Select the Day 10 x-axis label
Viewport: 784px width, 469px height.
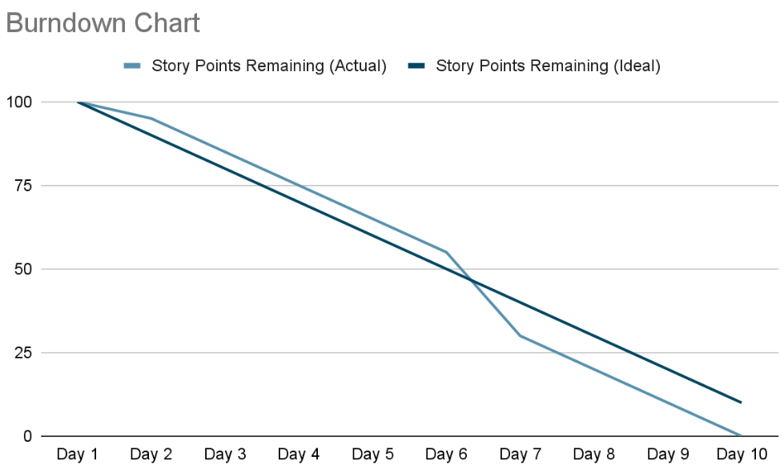coord(742,455)
